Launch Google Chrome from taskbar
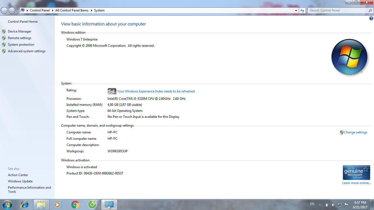 [x=75, y=205]
